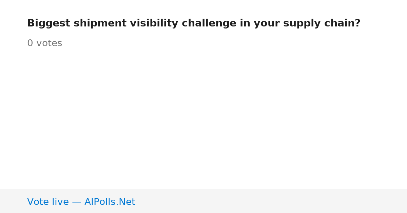
Task: Click the empty poll results area
Action: click(203, 119)
